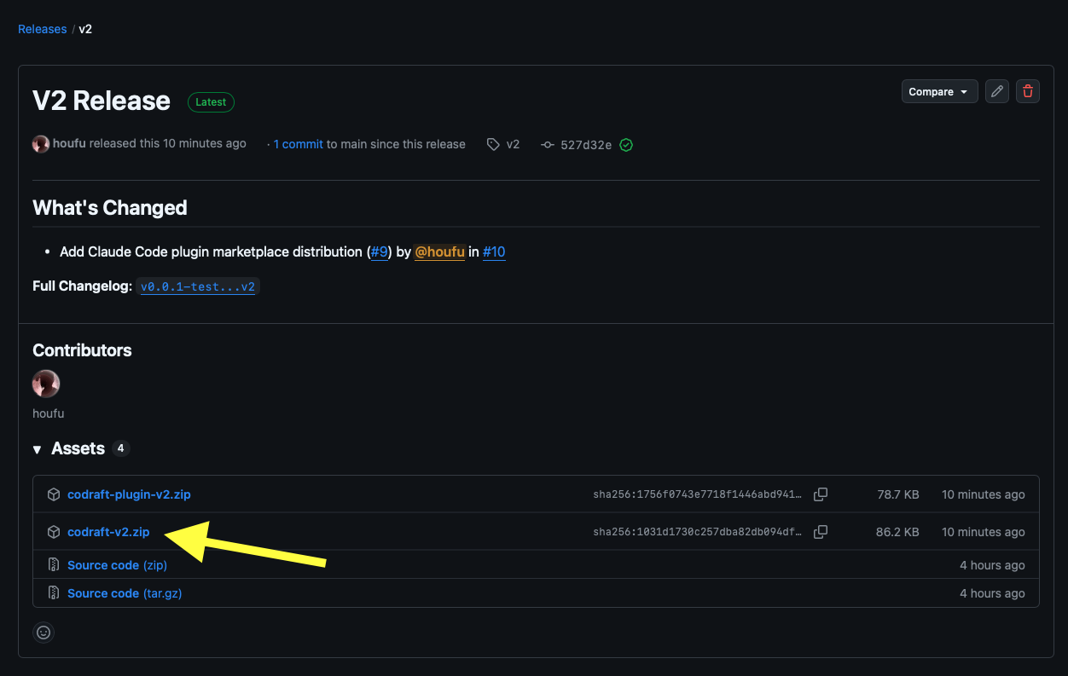View the Full Changelog comparison
Image resolution: width=1068 pixels, height=676 pixels.
pos(197,286)
